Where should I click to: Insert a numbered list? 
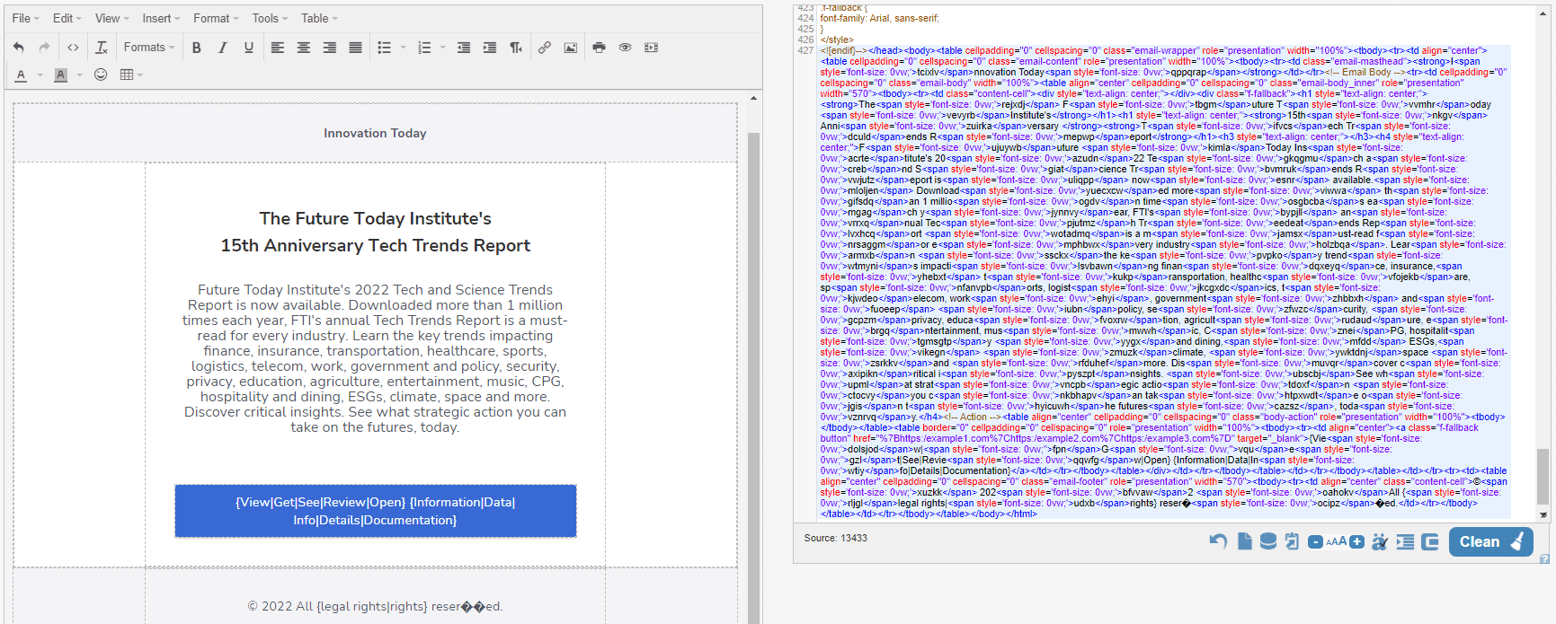click(x=424, y=48)
